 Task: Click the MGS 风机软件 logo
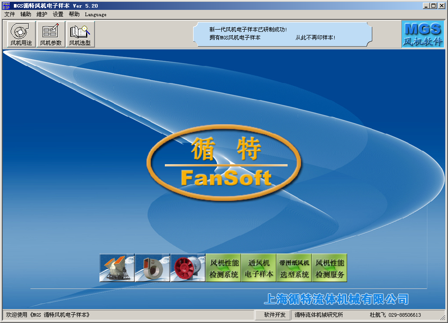(422, 35)
